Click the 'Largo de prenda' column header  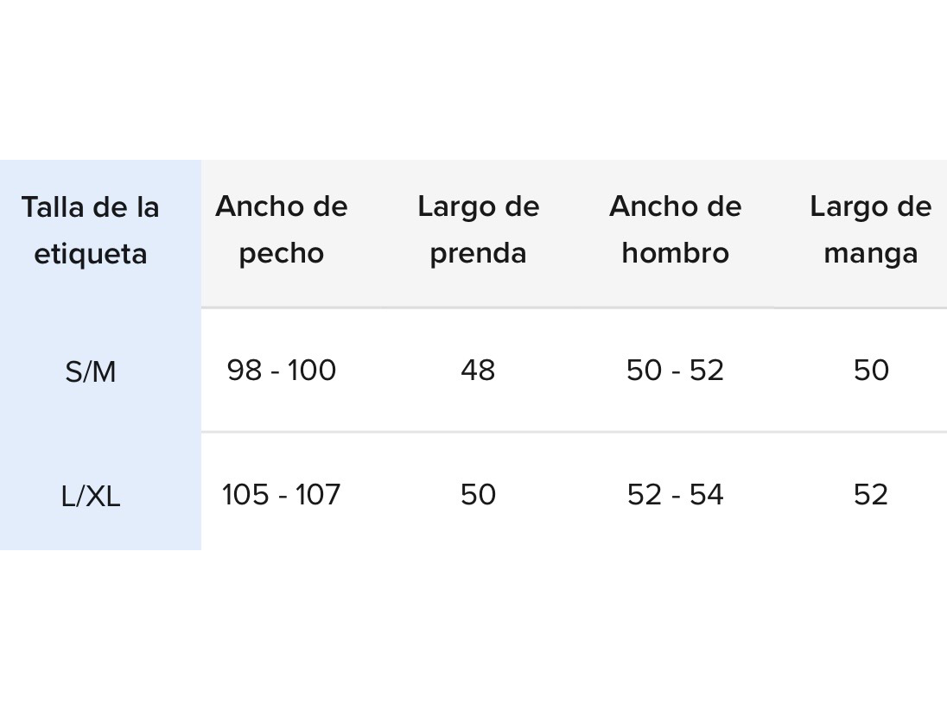[478, 230]
